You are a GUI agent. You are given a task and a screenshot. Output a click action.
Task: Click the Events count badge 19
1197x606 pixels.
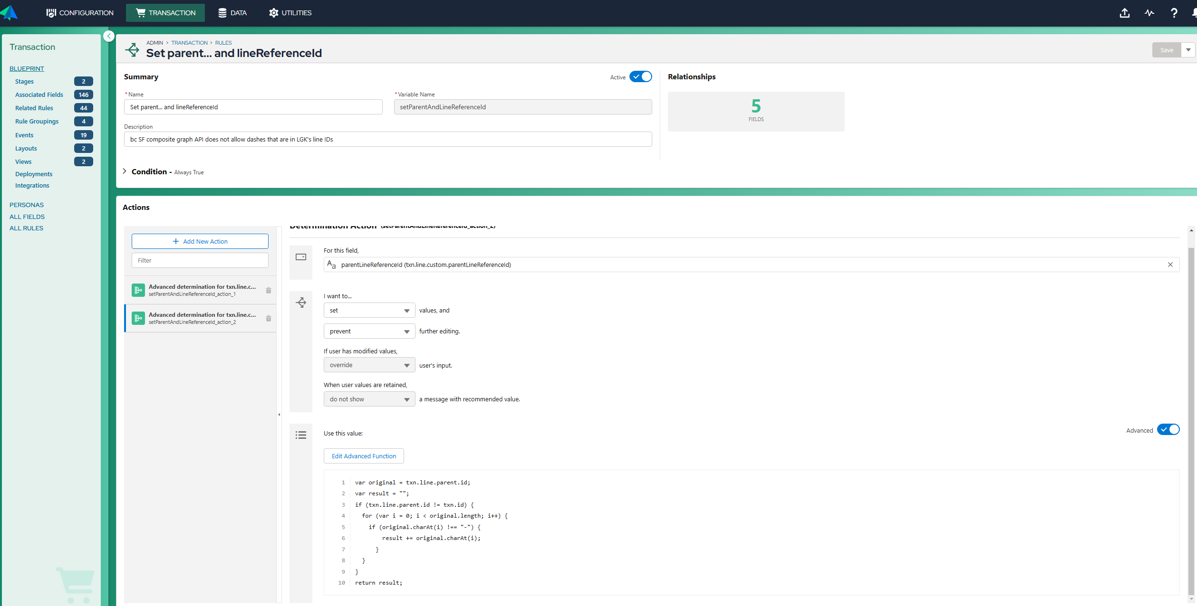(x=84, y=135)
